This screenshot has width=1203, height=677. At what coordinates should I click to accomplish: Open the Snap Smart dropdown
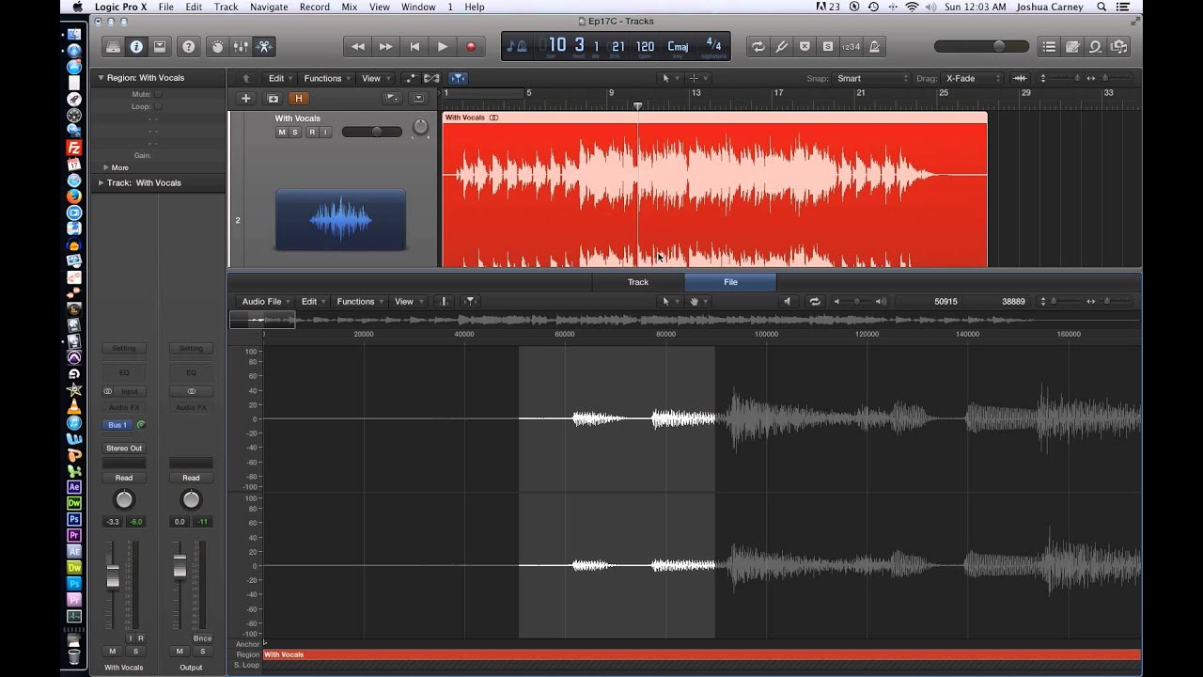[x=872, y=78]
